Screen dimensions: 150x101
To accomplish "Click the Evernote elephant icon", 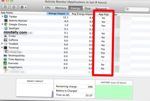I will (x=5, y=63).
